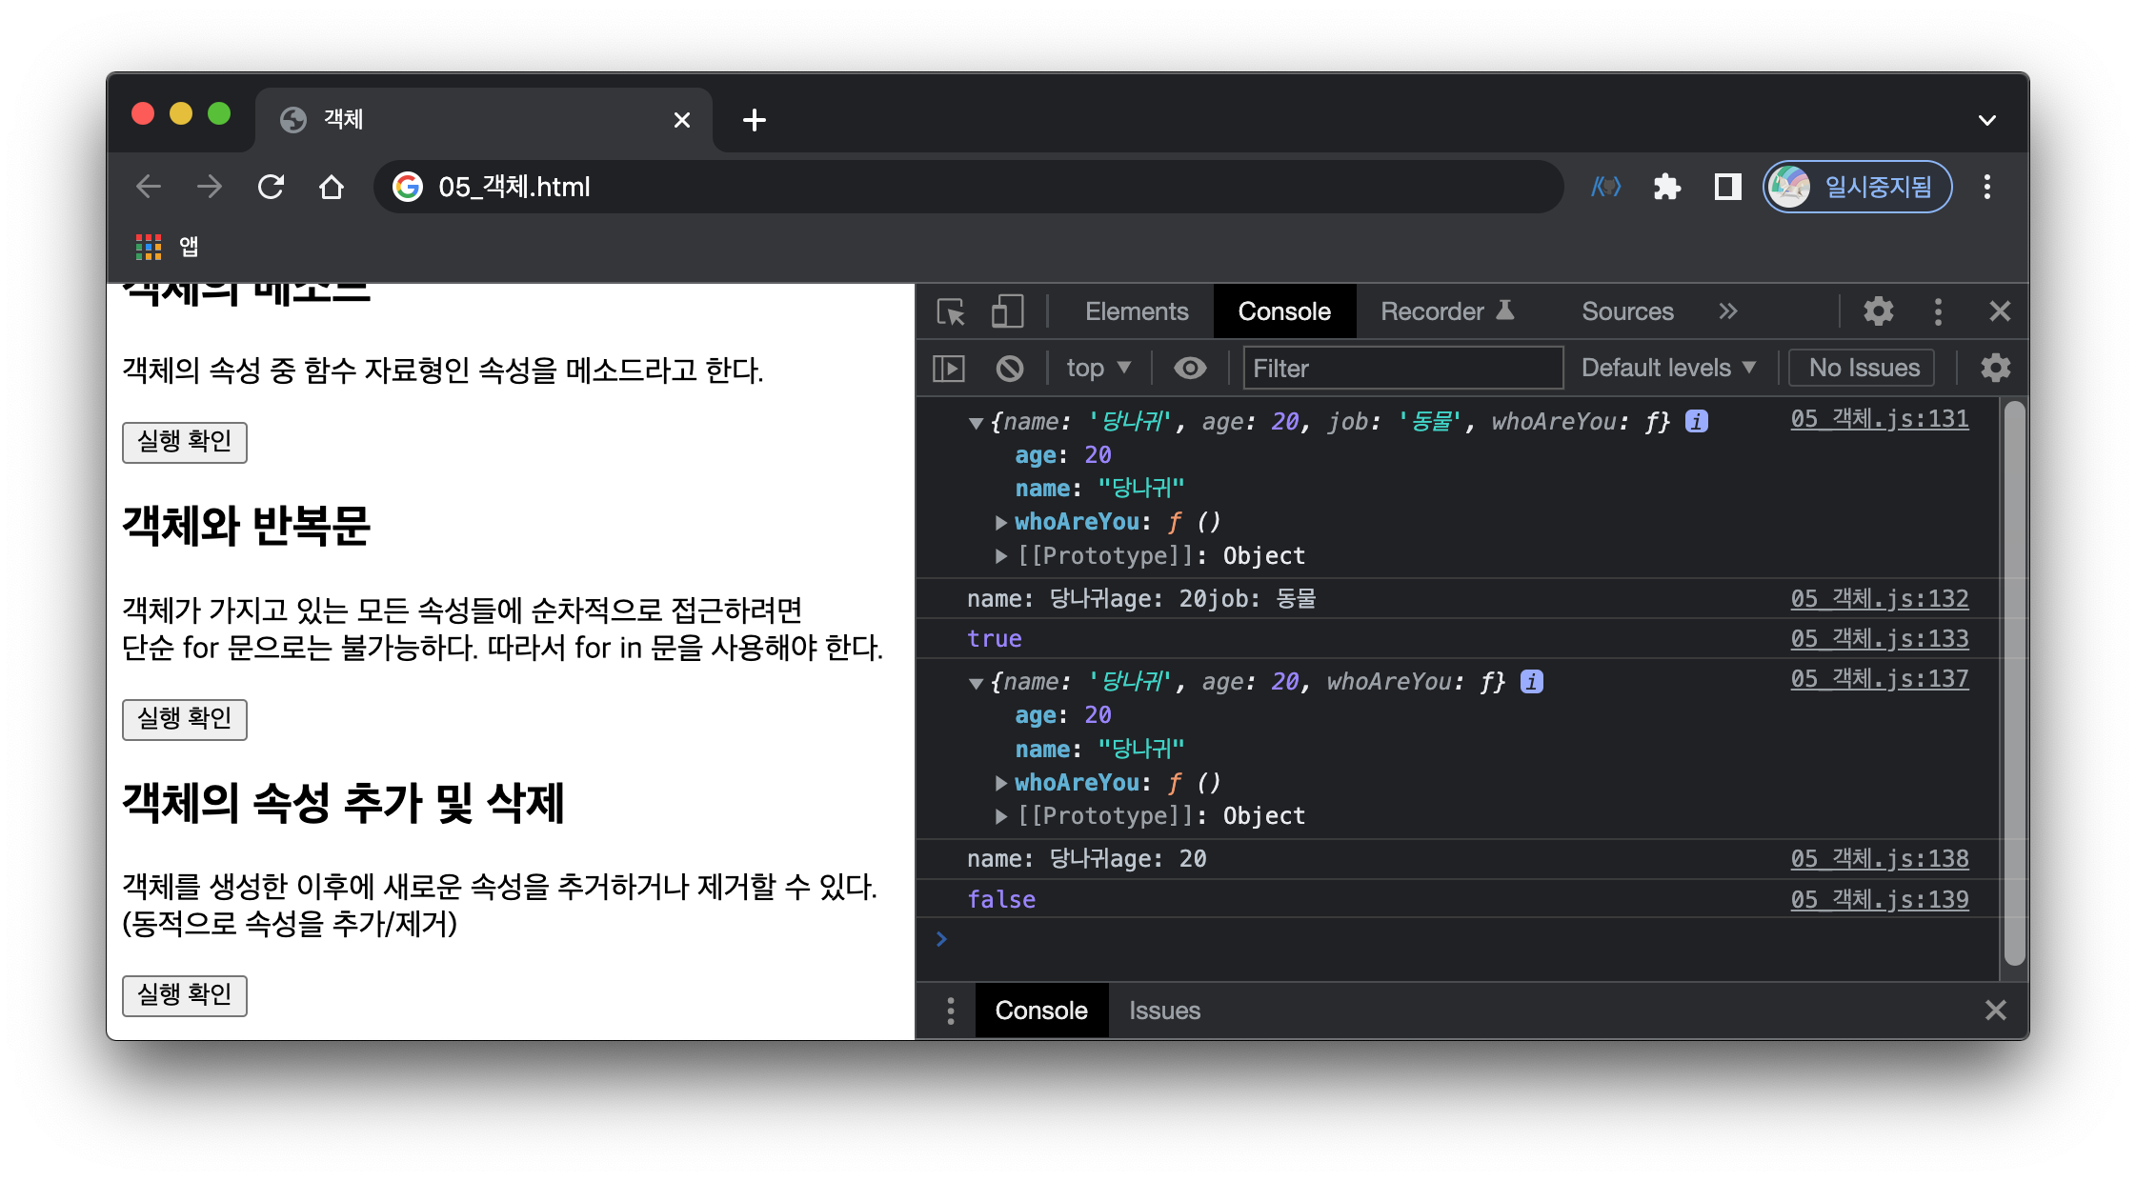Activate the inspect element picker icon
The height and width of the screenshot is (1181, 2136).
point(950,311)
